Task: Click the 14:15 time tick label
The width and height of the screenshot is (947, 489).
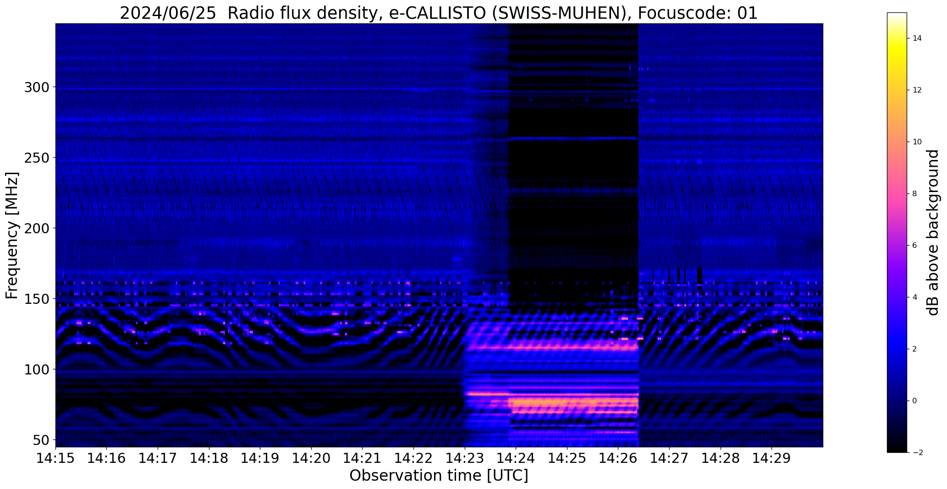Action: click(55, 458)
